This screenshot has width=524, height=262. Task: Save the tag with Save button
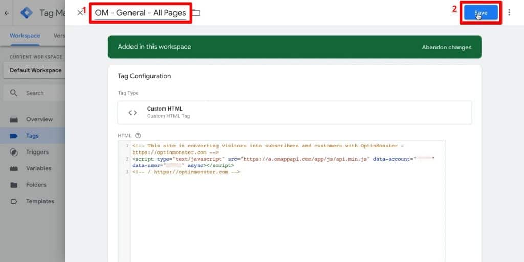pos(481,13)
